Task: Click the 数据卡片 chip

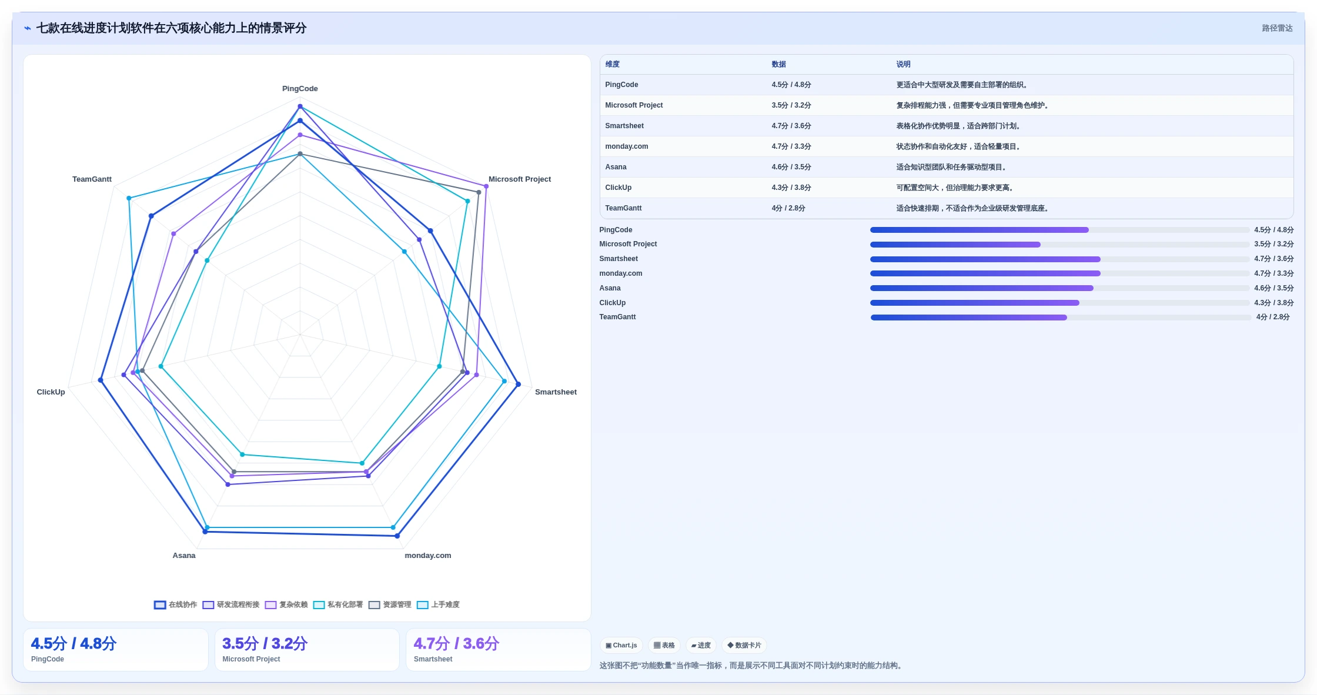Action: tap(744, 645)
